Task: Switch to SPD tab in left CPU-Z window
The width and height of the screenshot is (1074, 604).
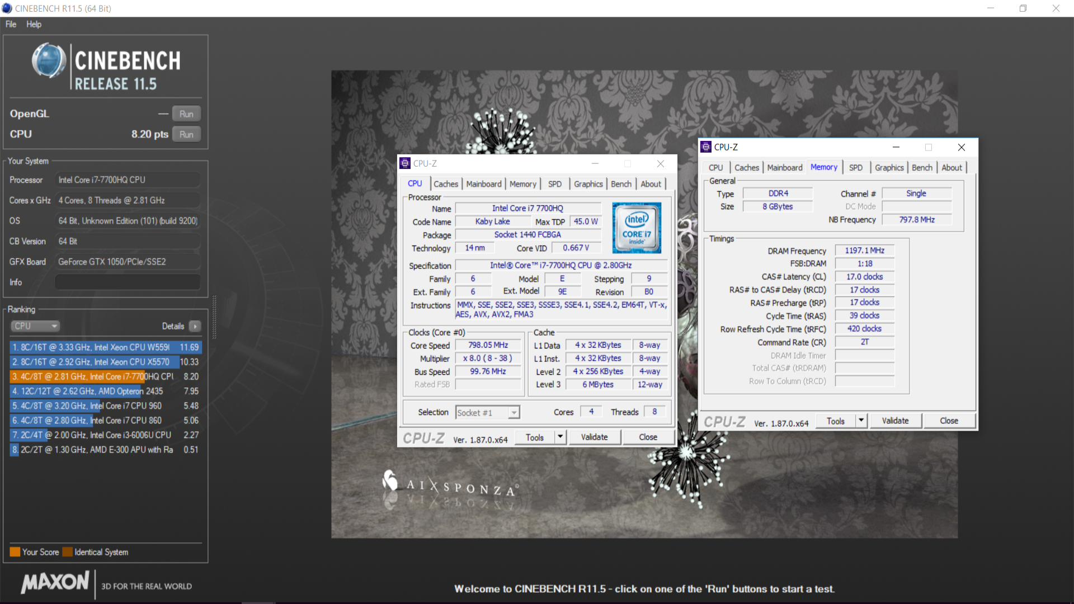Action: point(554,184)
